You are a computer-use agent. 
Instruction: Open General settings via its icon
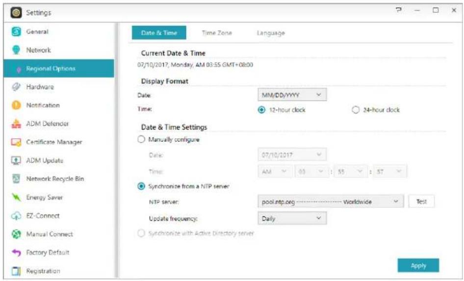click(16, 31)
